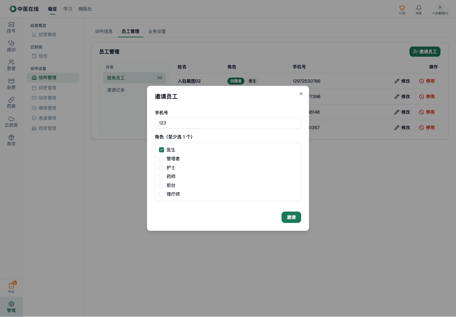Image resolution: width=456 pixels, height=317 pixels.
Task: Check the 护士 role checkbox
Action: point(161,168)
